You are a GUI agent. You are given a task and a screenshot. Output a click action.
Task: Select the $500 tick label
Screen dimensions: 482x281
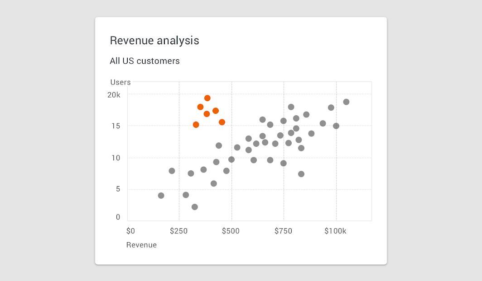[x=231, y=231]
